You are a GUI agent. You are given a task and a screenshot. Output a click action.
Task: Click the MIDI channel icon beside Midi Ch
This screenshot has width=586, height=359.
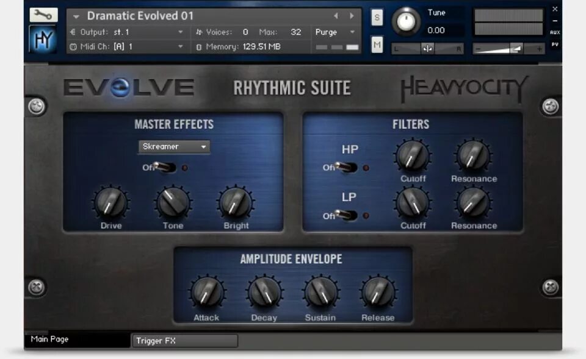click(73, 47)
